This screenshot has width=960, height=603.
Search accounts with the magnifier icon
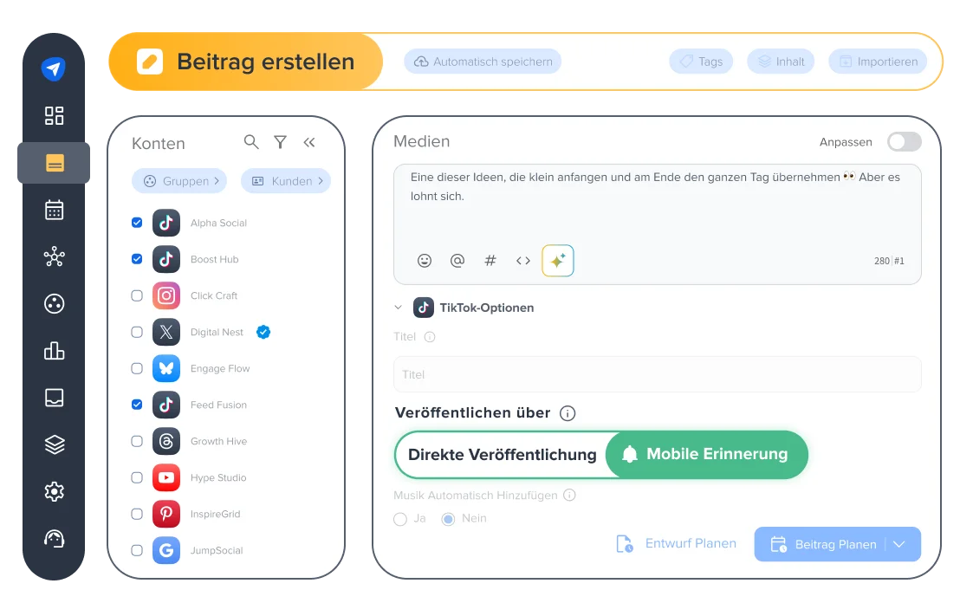(x=251, y=142)
